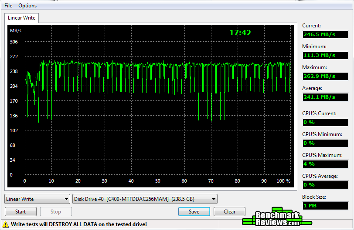Image resolution: width=354 pixels, height=230 pixels.
Task: Click the Maximum speed value 262.9 MB/s
Action: [x=326, y=76]
